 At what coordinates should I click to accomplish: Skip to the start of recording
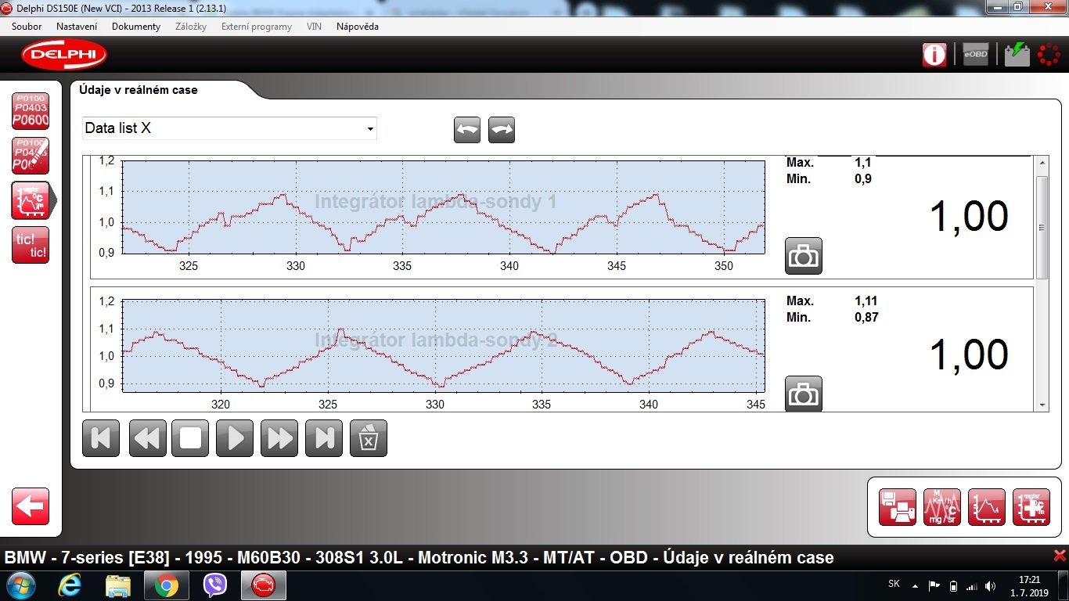[x=101, y=438]
